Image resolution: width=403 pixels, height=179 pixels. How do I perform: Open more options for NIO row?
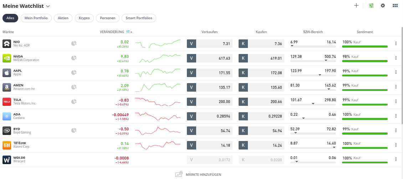[x=396, y=44]
